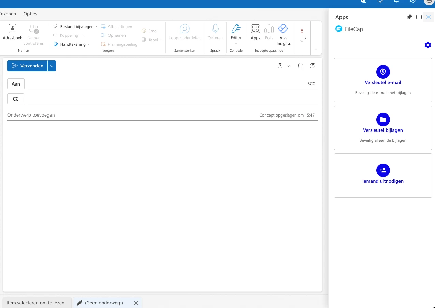Screen dimensions: 435x308
Task: Attach a file with Bestand bijvoegen
Action: (74, 26)
